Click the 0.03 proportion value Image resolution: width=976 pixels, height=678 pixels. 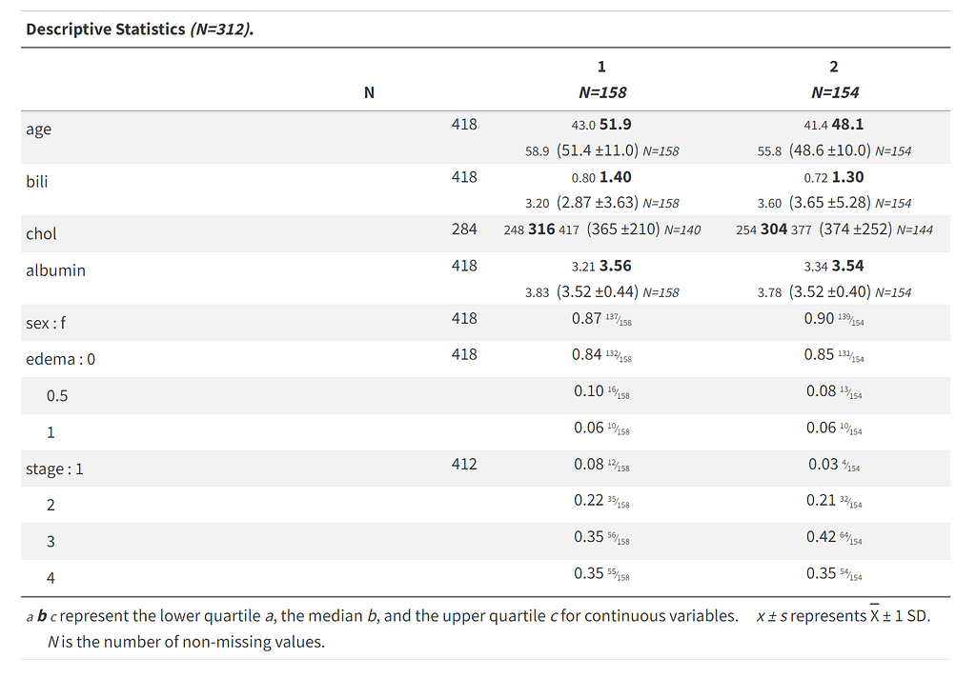point(819,464)
